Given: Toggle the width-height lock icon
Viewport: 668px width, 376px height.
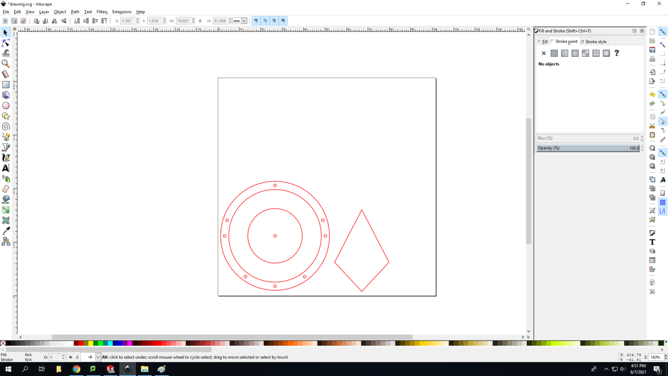Looking at the screenshot, I should pyautogui.click(x=200, y=21).
